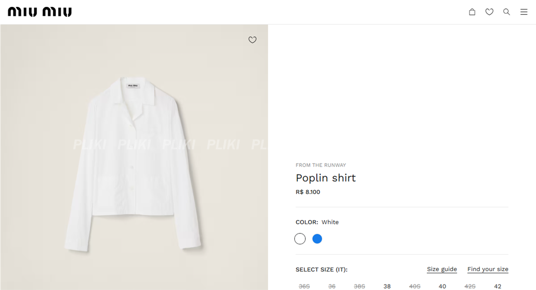
Task: Select the heart icon on the product image
Action: (252, 40)
